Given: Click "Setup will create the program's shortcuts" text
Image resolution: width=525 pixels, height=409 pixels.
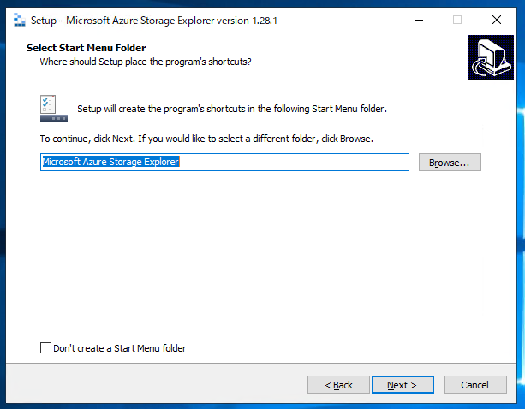Looking at the screenshot, I should tap(232, 109).
